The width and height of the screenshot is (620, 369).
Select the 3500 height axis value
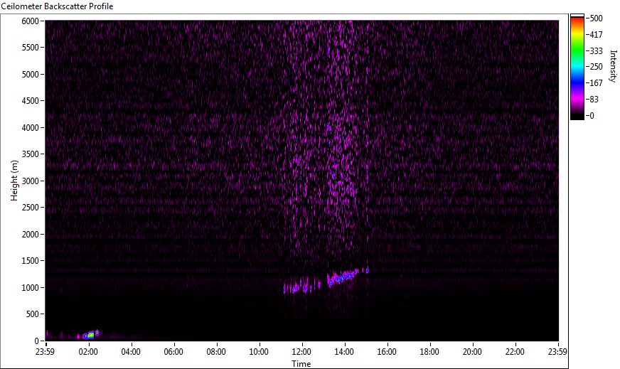coord(30,154)
